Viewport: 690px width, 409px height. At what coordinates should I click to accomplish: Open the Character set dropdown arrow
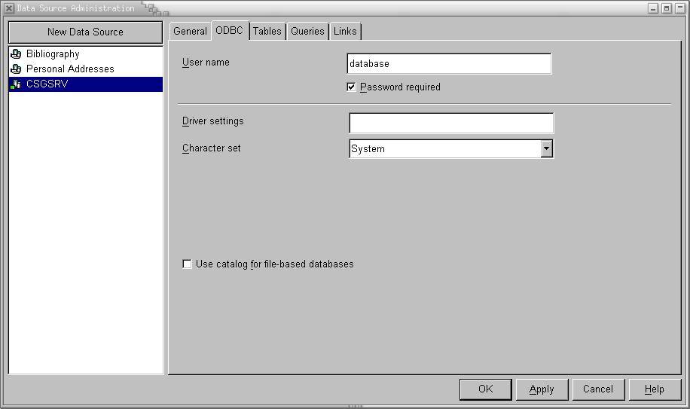click(x=547, y=148)
